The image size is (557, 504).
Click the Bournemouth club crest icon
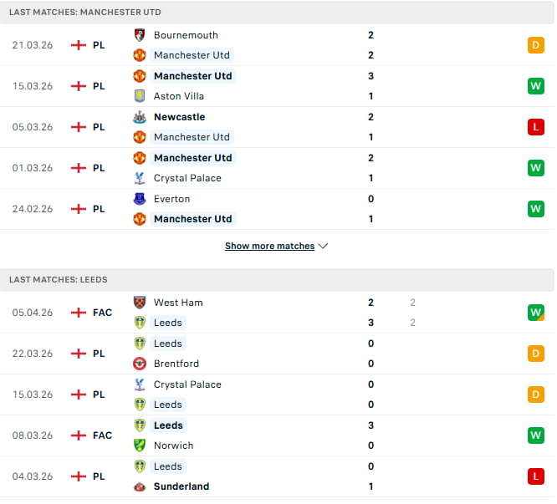point(140,35)
